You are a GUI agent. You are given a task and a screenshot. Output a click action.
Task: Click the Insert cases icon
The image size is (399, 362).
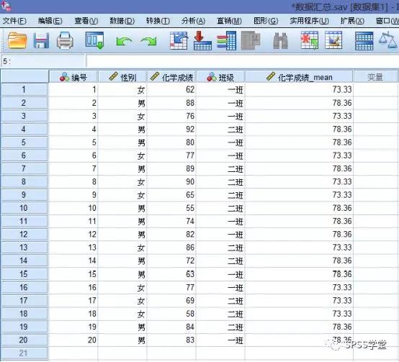tap(310, 40)
